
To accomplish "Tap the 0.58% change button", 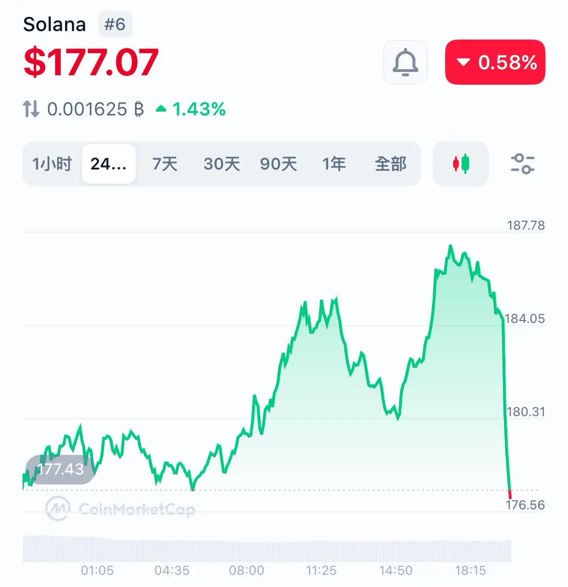I will [495, 62].
